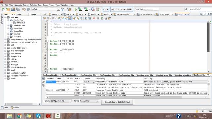Switch to the counter.c editor tab
Screen dimensions: 212x119
tap(55, 14)
